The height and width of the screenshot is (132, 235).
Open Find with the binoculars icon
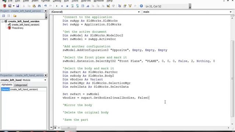39,6
